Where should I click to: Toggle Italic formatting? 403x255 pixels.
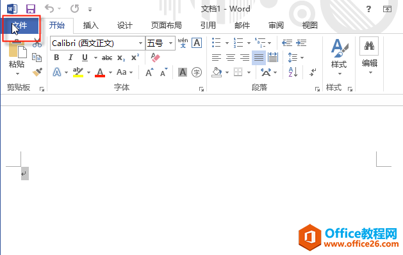pos(70,58)
